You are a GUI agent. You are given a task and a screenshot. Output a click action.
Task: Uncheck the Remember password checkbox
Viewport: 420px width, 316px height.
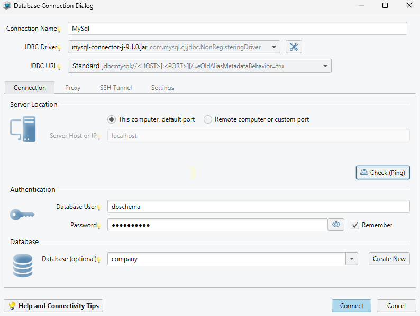point(355,225)
